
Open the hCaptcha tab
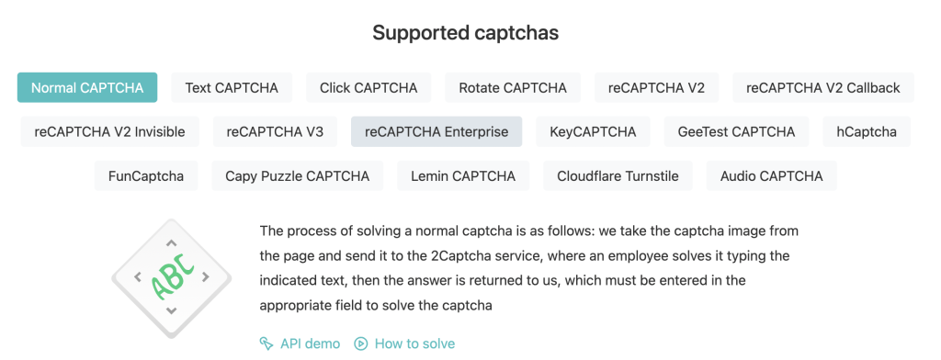point(867,132)
